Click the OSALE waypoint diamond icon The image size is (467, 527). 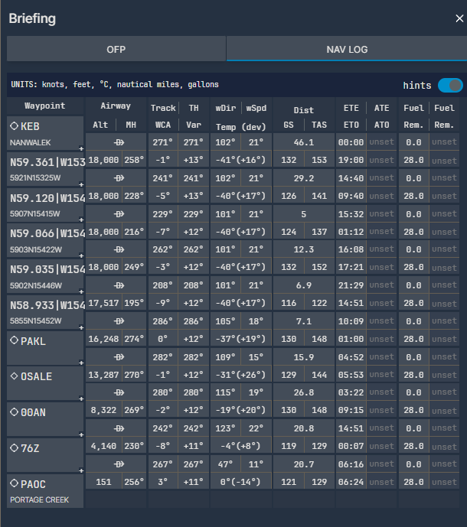pos(14,376)
